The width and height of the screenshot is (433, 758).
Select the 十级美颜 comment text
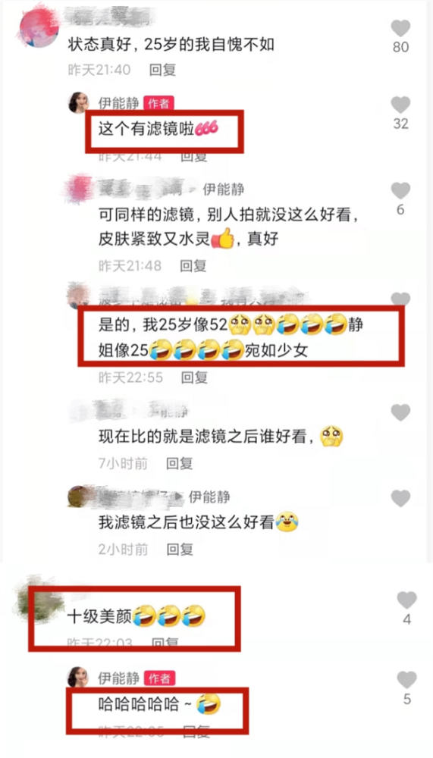[99, 616]
